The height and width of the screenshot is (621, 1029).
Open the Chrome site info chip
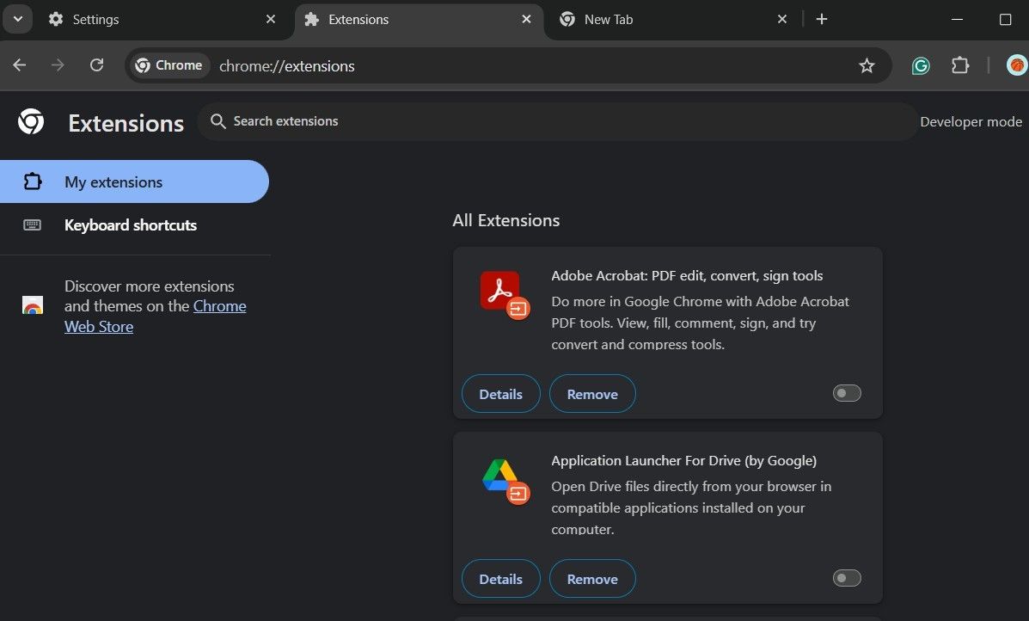[169, 65]
